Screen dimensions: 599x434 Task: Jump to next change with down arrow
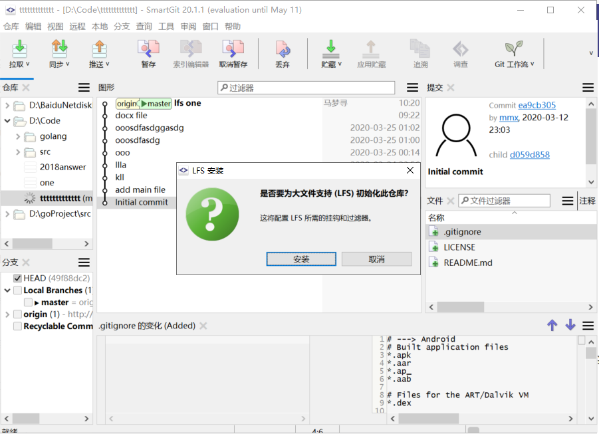570,325
